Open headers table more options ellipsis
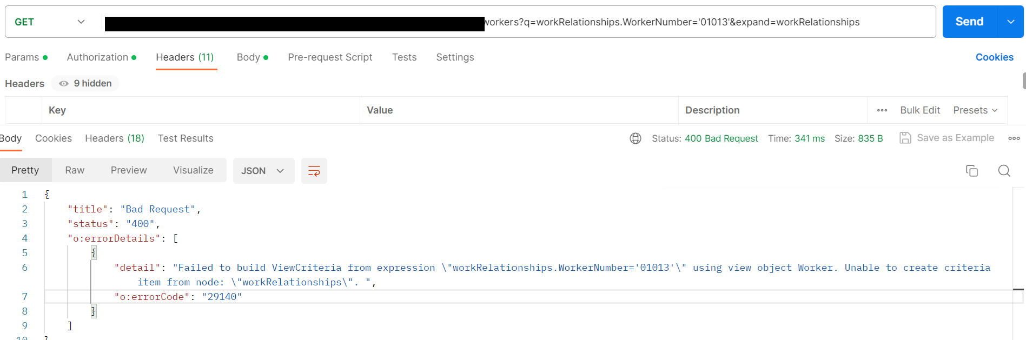This screenshot has width=1026, height=340. (x=882, y=110)
